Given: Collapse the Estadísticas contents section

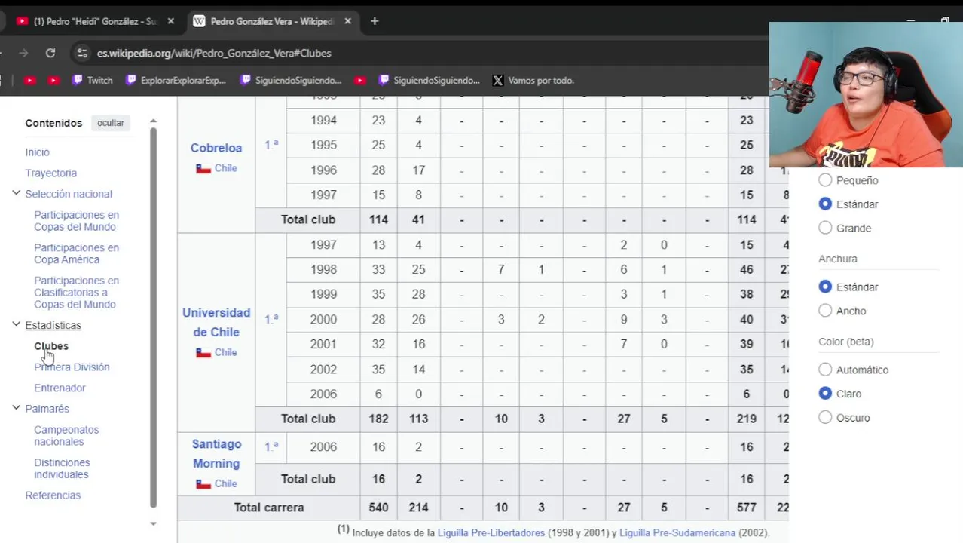Looking at the screenshot, I should (16, 324).
